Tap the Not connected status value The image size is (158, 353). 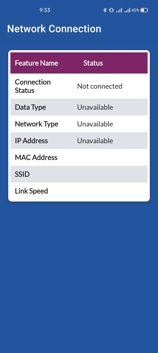click(100, 86)
